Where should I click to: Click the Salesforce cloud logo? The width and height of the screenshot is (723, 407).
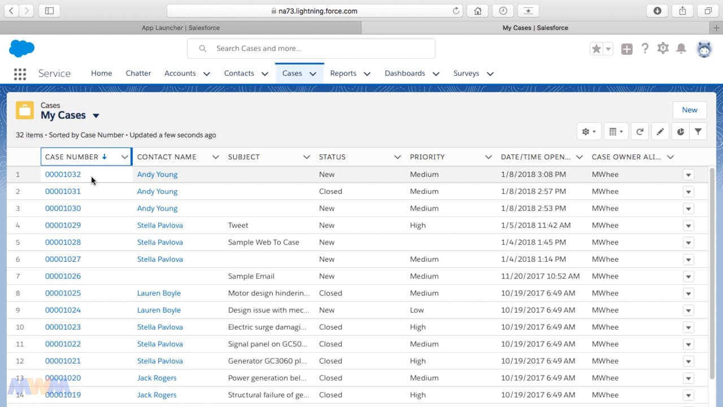point(22,49)
